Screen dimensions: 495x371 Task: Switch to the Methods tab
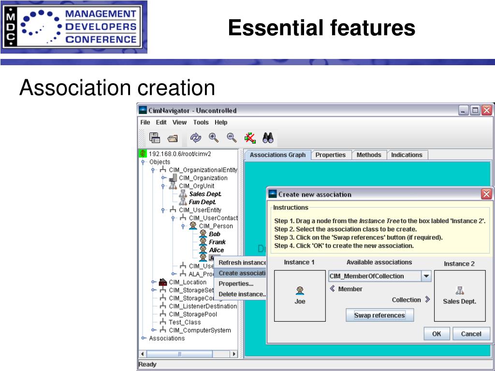tap(369, 155)
